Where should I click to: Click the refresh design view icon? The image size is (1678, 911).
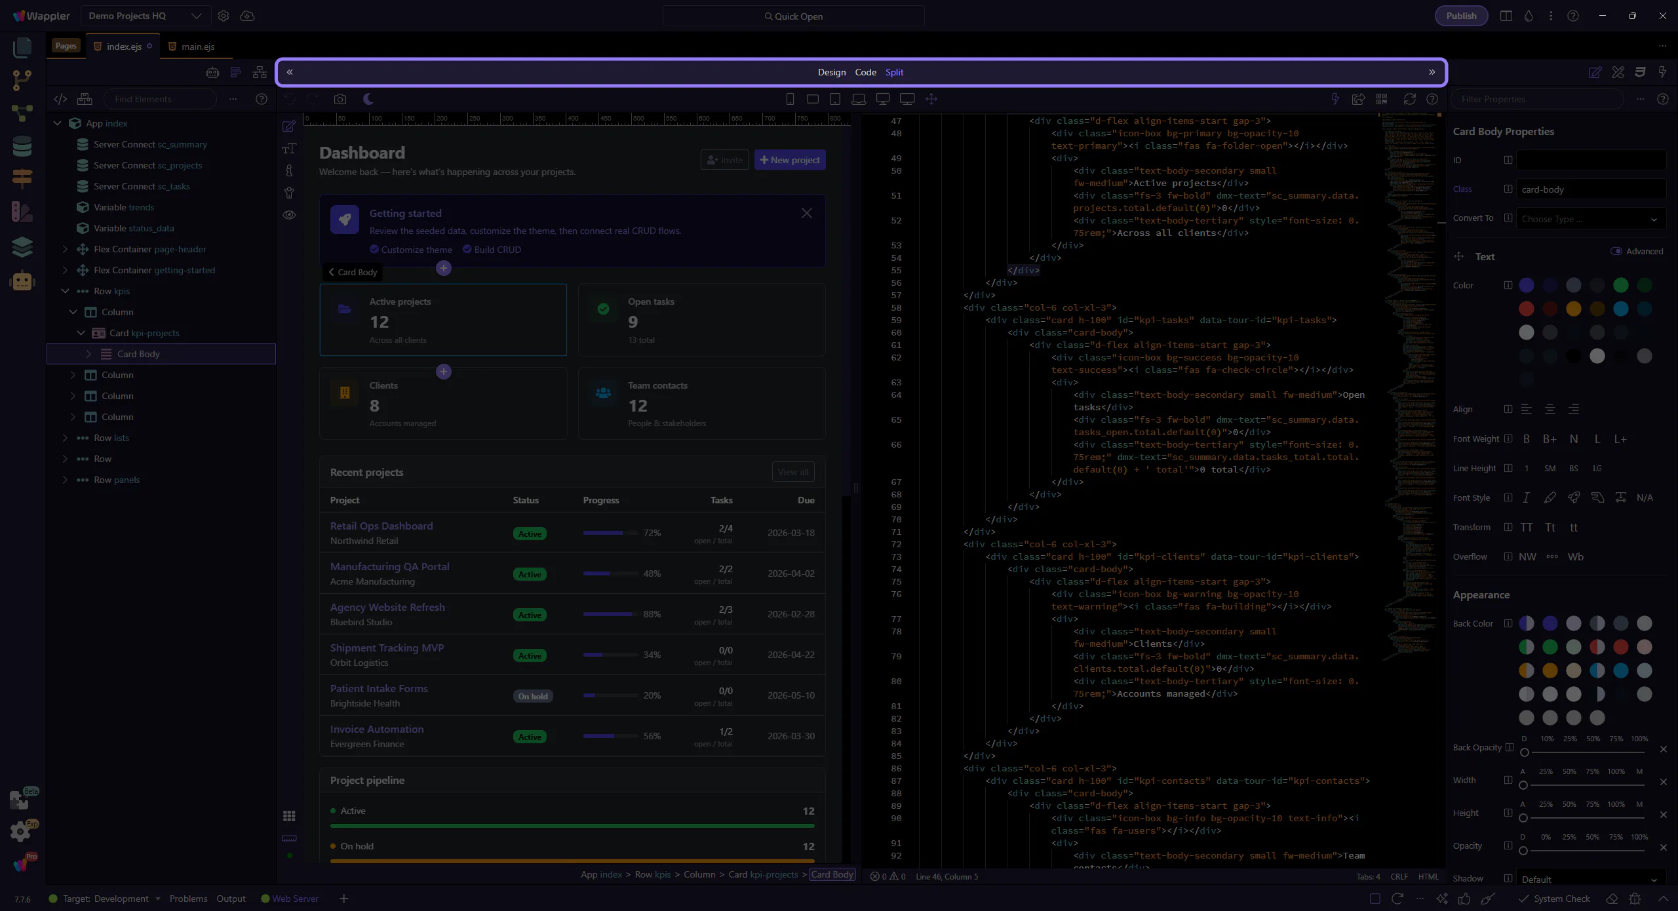[1409, 99]
